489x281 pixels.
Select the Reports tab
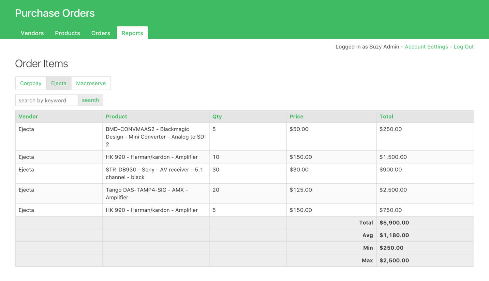(132, 33)
